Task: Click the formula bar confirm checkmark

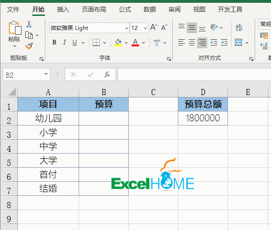Action: coord(90,74)
